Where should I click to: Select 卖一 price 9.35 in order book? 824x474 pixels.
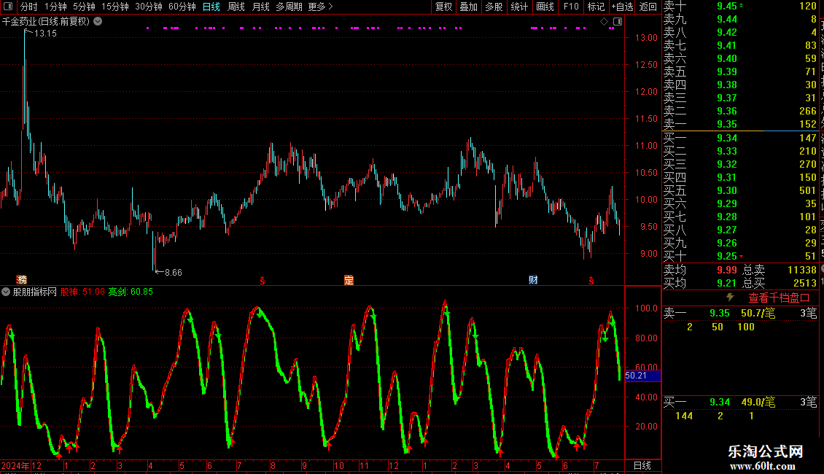(x=727, y=125)
